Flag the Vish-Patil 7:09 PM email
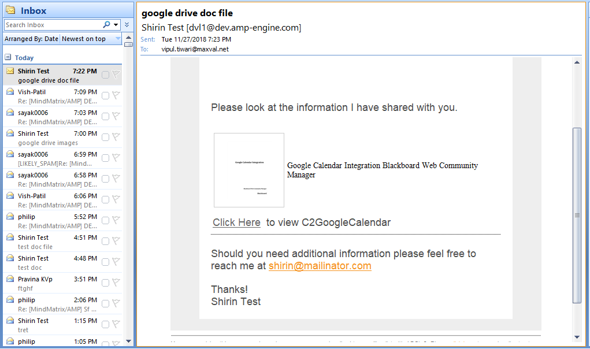This screenshot has height=349, width=590. point(116,95)
